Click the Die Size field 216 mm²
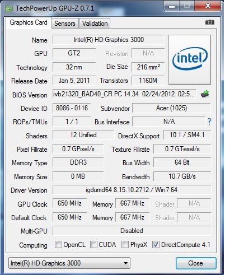 coord(148,67)
